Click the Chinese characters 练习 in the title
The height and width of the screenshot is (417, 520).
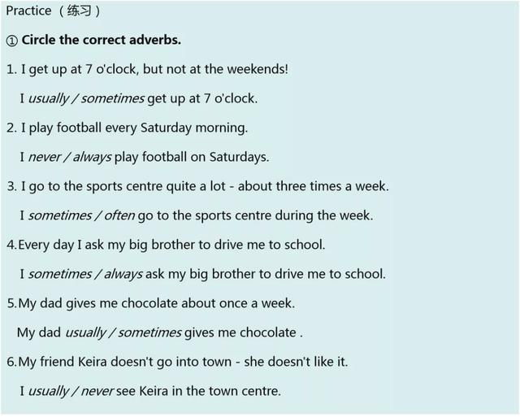[x=79, y=11]
